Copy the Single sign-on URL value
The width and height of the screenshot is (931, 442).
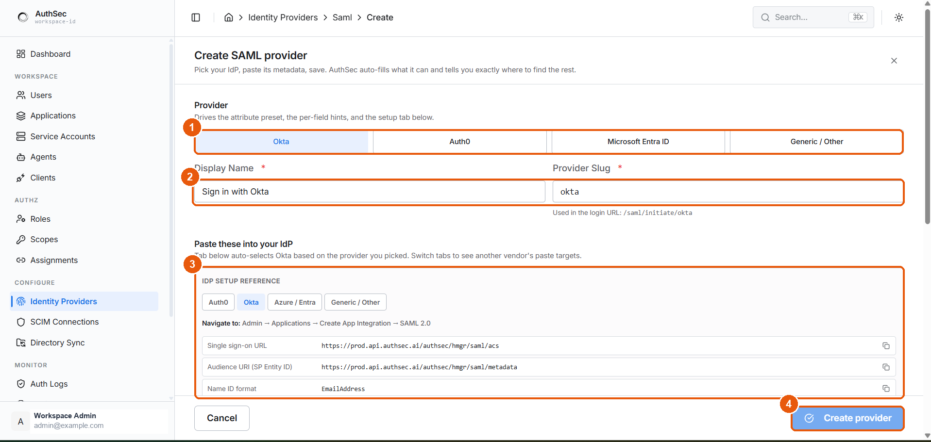click(886, 346)
